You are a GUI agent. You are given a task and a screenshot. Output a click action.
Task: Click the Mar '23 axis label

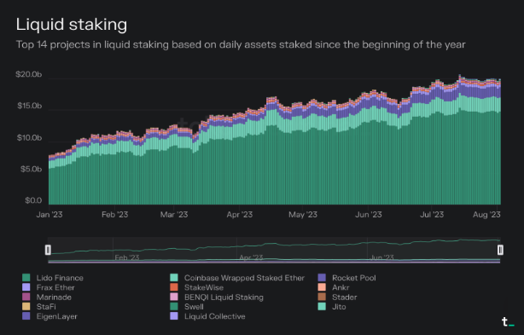tap(174, 215)
